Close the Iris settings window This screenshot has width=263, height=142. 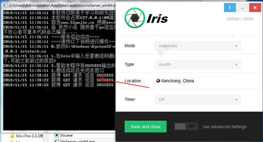coord(253,7)
